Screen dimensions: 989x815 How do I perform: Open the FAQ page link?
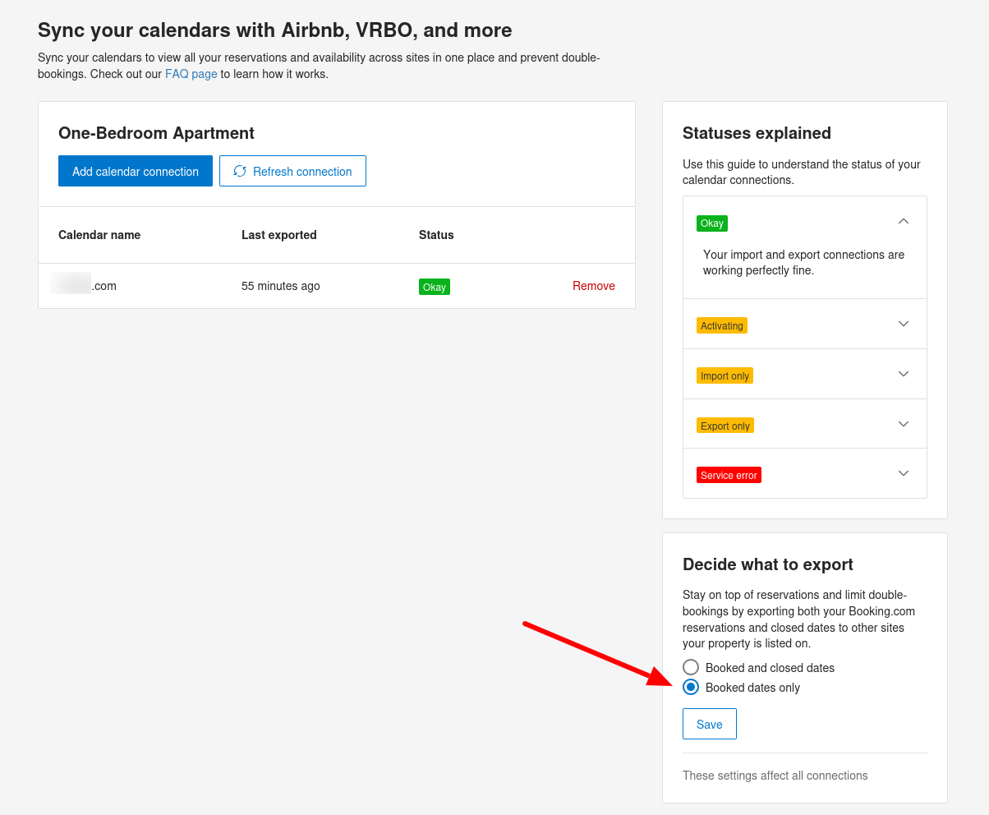pyautogui.click(x=191, y=74)
